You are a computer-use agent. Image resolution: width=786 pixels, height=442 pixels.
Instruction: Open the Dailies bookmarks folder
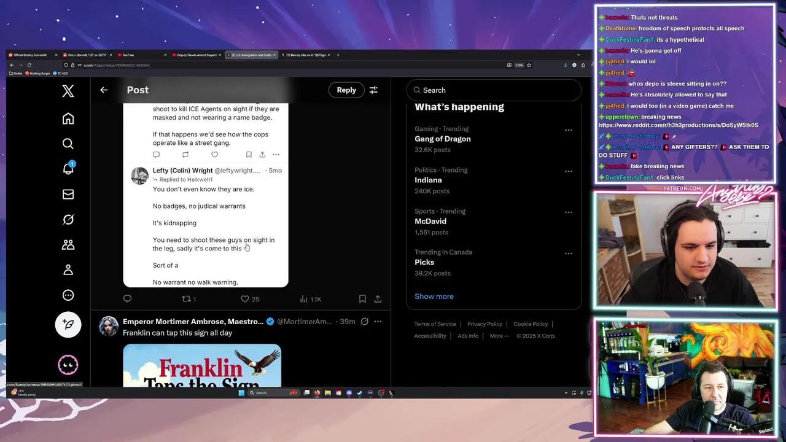[x=16, y=73]
